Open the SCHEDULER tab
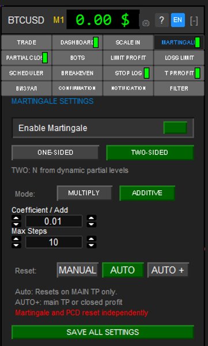The width and height of the screenshot is (208, 346). [x=27, y=73]
